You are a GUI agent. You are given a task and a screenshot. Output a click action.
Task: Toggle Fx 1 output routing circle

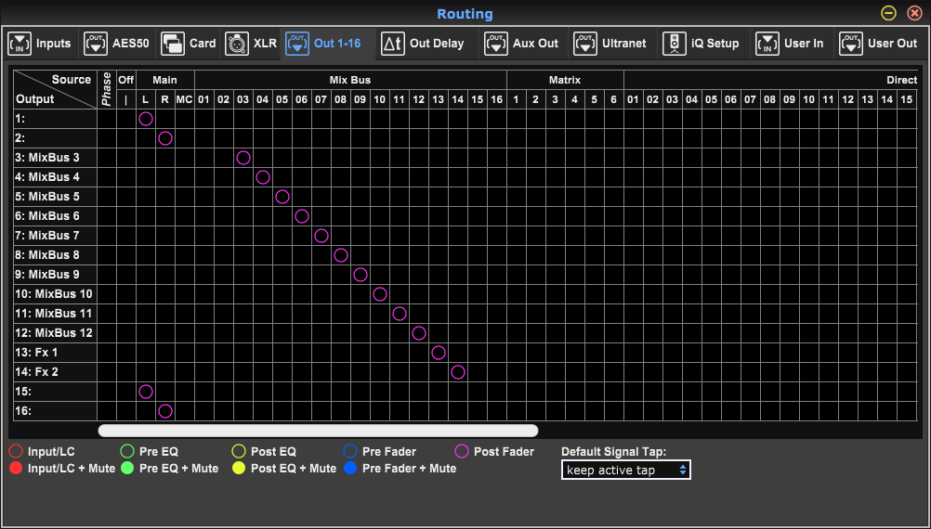[439, 353]
